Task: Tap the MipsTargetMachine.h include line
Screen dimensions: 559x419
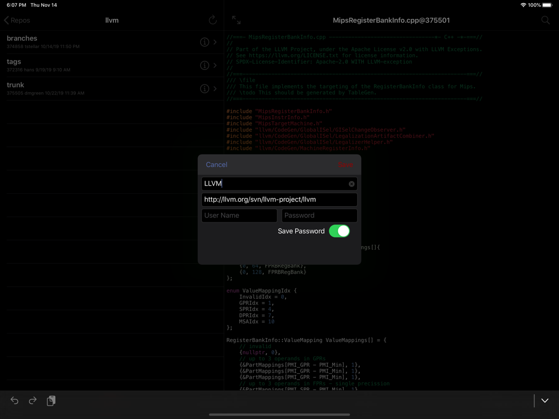Action: (x=274, y=123)
